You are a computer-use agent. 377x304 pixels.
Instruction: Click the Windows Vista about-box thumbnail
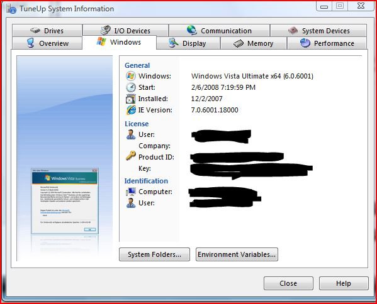point(65,201)
